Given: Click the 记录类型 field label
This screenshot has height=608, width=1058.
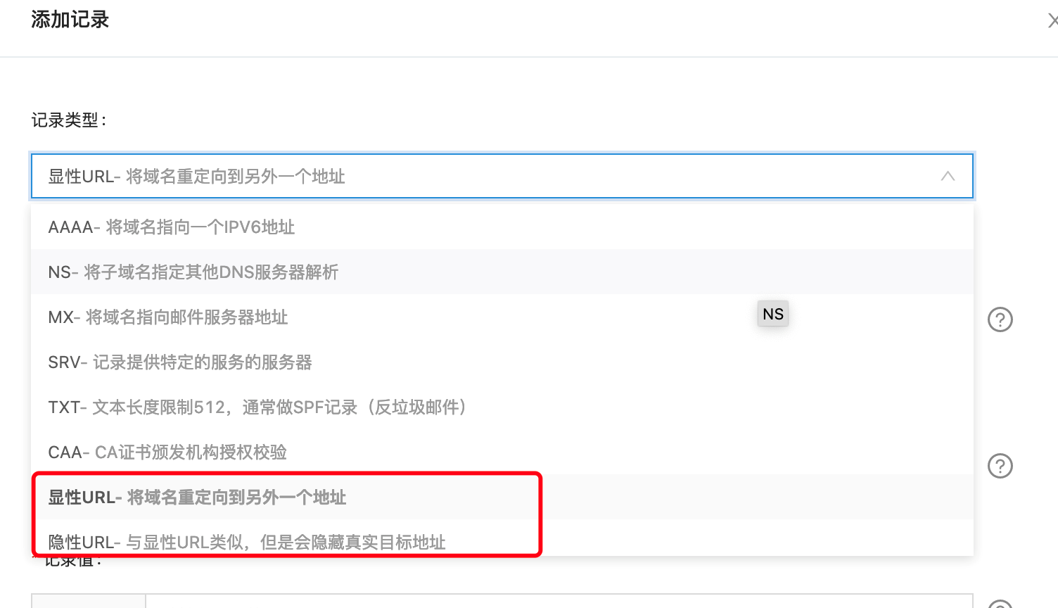Looking at the screenshot, I should (x=69, y=120).
